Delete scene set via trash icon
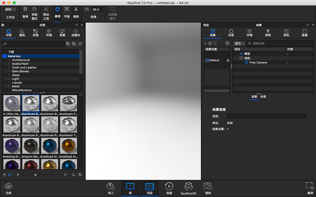 (x=215, y=43)
